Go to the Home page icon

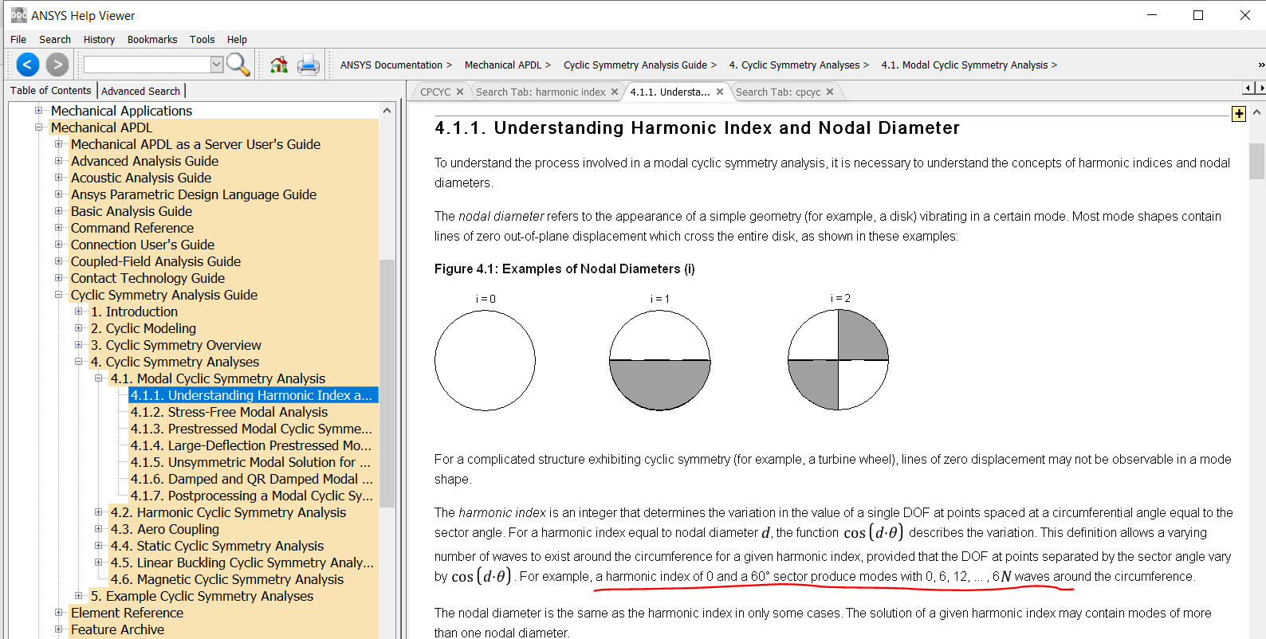(279, 65)
